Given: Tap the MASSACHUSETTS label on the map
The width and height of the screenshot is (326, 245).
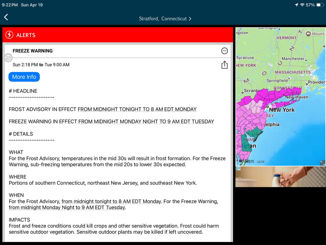Looking at the screenshot, I should tap(293, 72).
